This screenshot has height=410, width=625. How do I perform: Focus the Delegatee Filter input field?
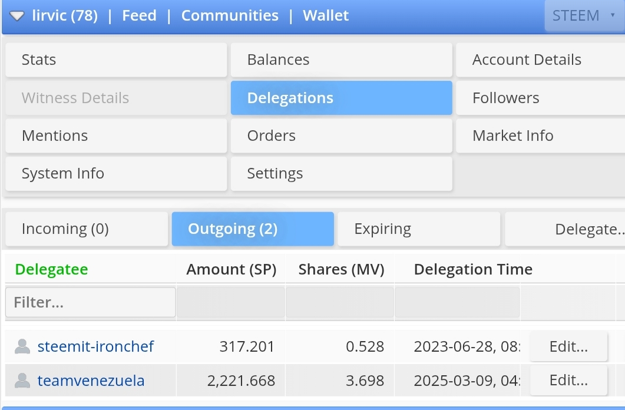coord(91,302)
